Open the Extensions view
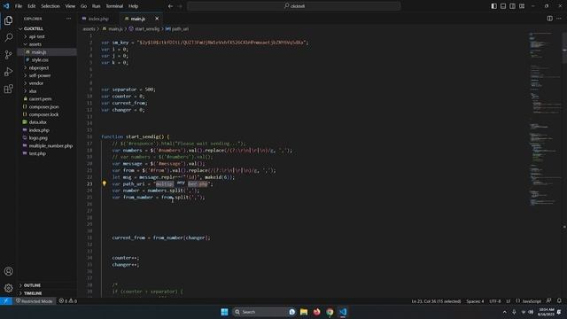The height and width of the screenshot is (319, 567). [8, 89]
